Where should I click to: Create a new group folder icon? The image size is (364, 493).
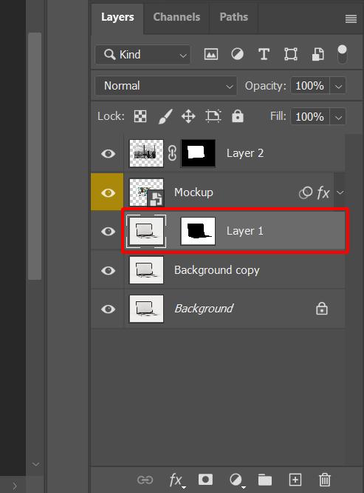(x=265, y=480)
